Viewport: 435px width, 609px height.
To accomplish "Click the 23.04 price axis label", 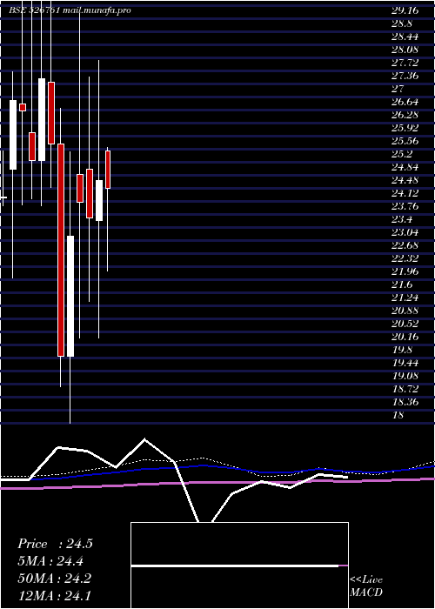I will (405, 232).
